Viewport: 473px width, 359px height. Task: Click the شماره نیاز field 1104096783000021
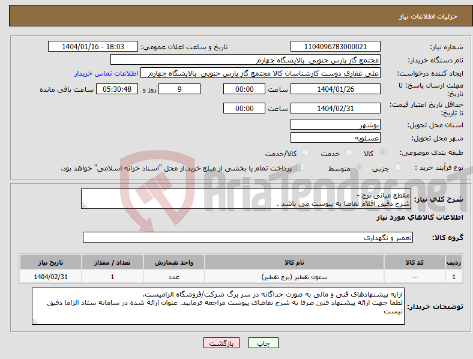335,47
